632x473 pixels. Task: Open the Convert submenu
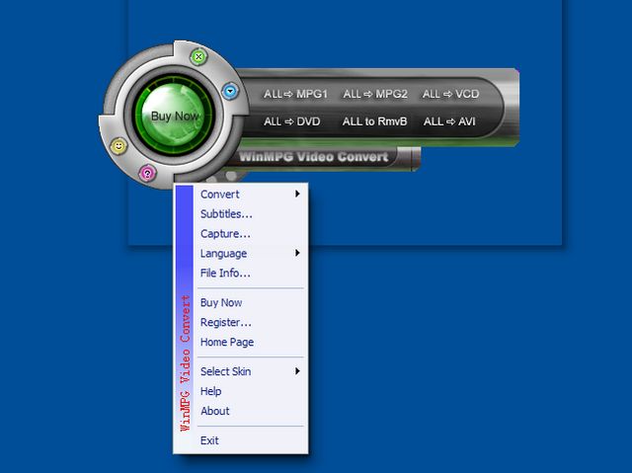250,195
